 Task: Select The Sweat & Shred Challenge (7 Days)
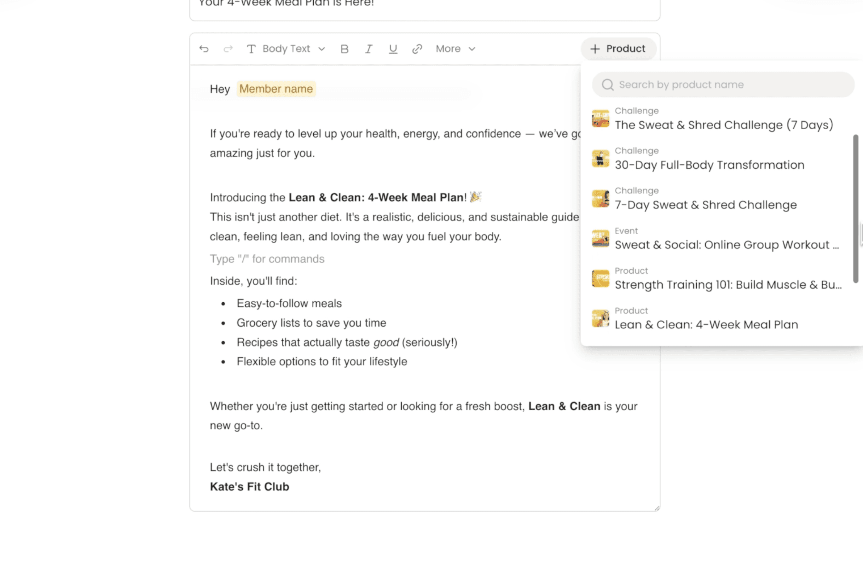coord(723,125)
